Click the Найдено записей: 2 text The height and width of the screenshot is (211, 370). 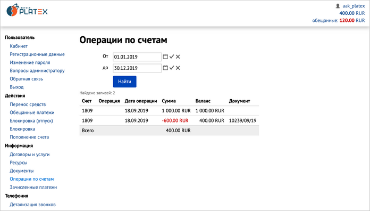coord(97,93)
